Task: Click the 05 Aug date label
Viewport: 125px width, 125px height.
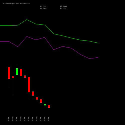Action: coord(8,119)
